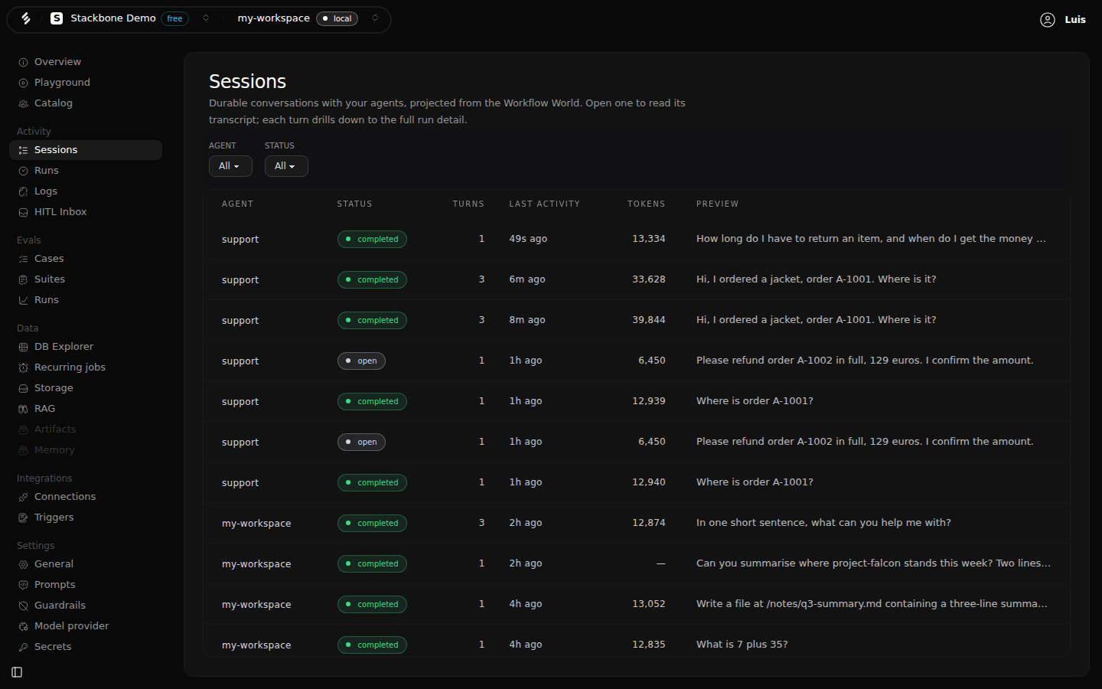Open the Guardrails settings page
The height and width of the screenshot is (689, 1102).
coord(86,606)
